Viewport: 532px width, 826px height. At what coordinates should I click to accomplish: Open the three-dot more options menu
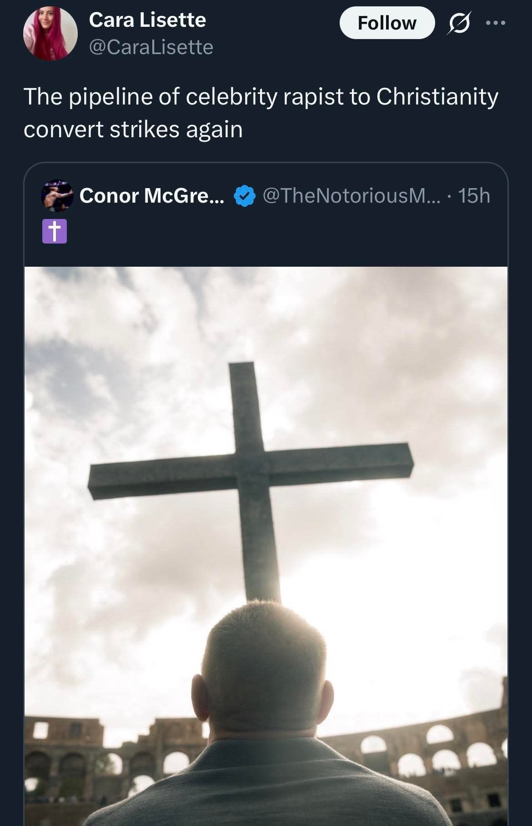tap(495, 23)
